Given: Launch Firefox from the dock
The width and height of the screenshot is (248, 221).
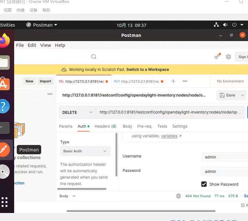Looking at the screenshot, I should [5, 40].
